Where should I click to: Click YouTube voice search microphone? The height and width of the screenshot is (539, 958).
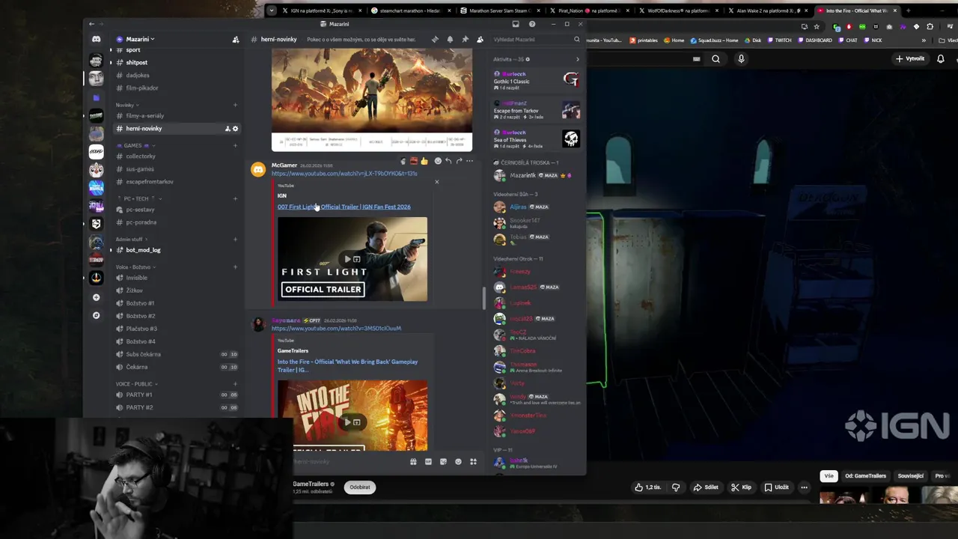click(741, 59)
